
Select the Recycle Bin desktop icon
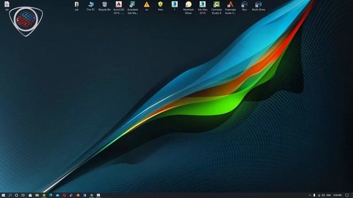click(x=105, y=6)
